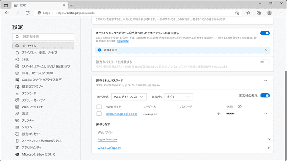Remove login.live.com from never-save list

point(269,140)
